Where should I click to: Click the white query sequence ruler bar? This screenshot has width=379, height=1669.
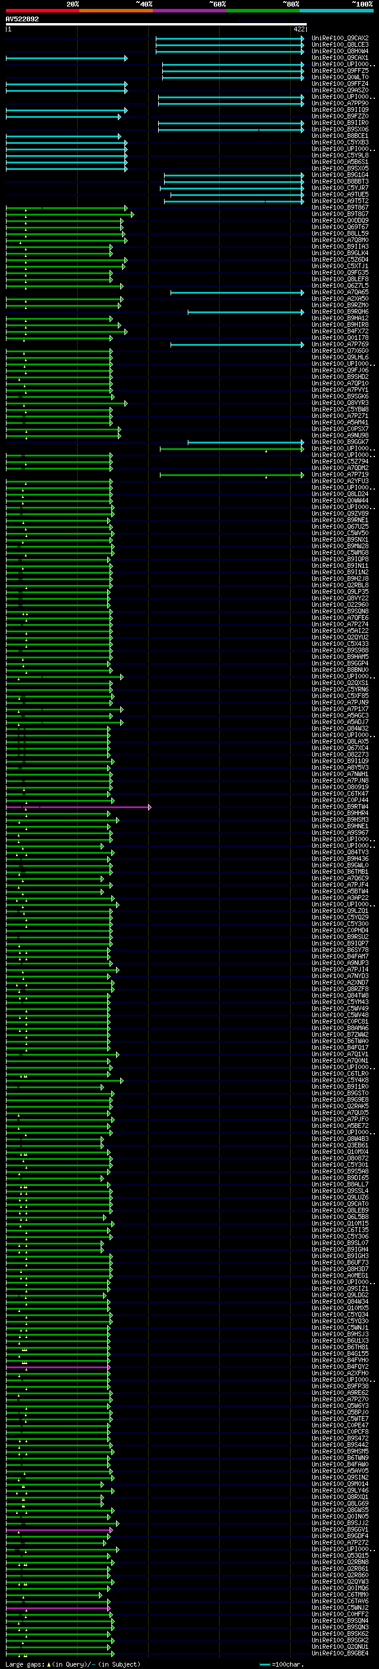click(x=156, y=25)
